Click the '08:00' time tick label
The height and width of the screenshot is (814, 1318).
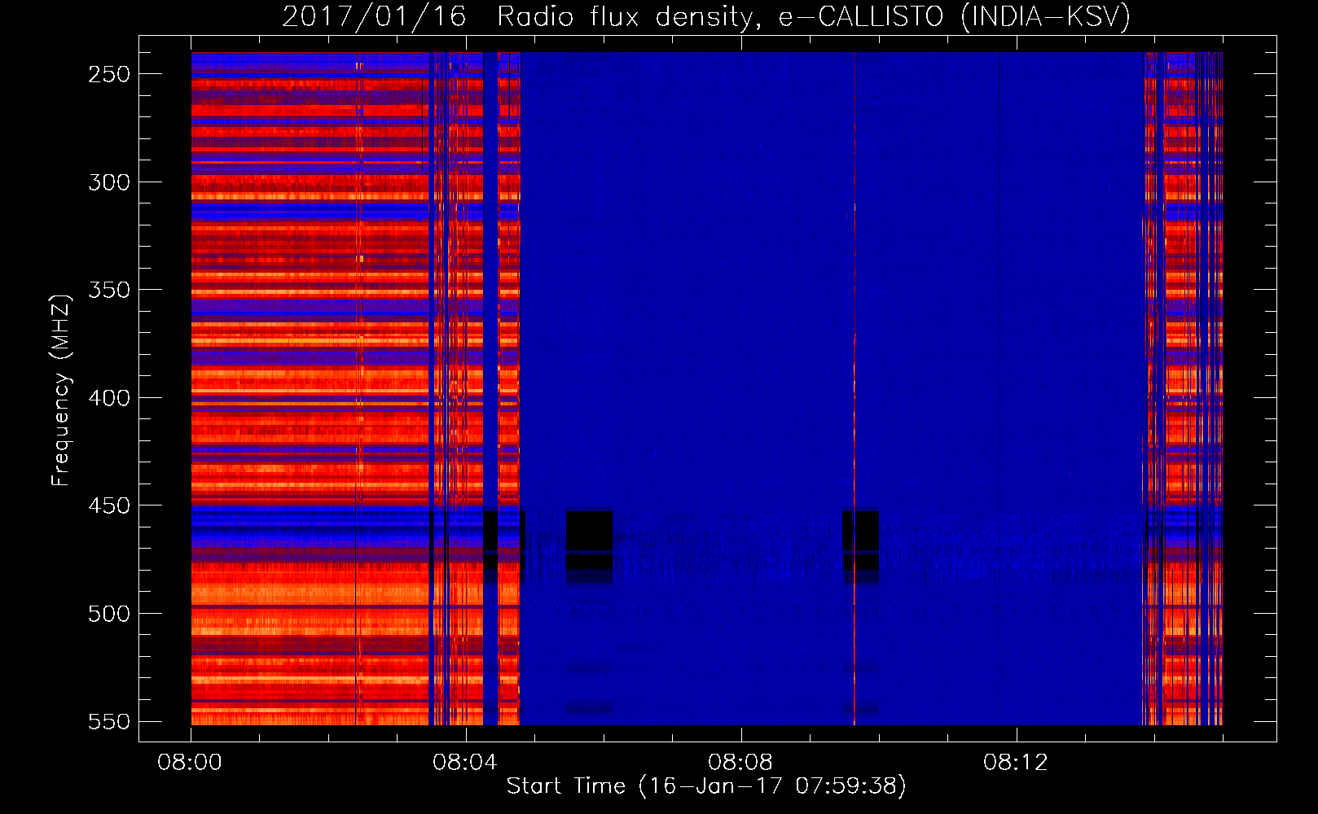coord(190,763)
